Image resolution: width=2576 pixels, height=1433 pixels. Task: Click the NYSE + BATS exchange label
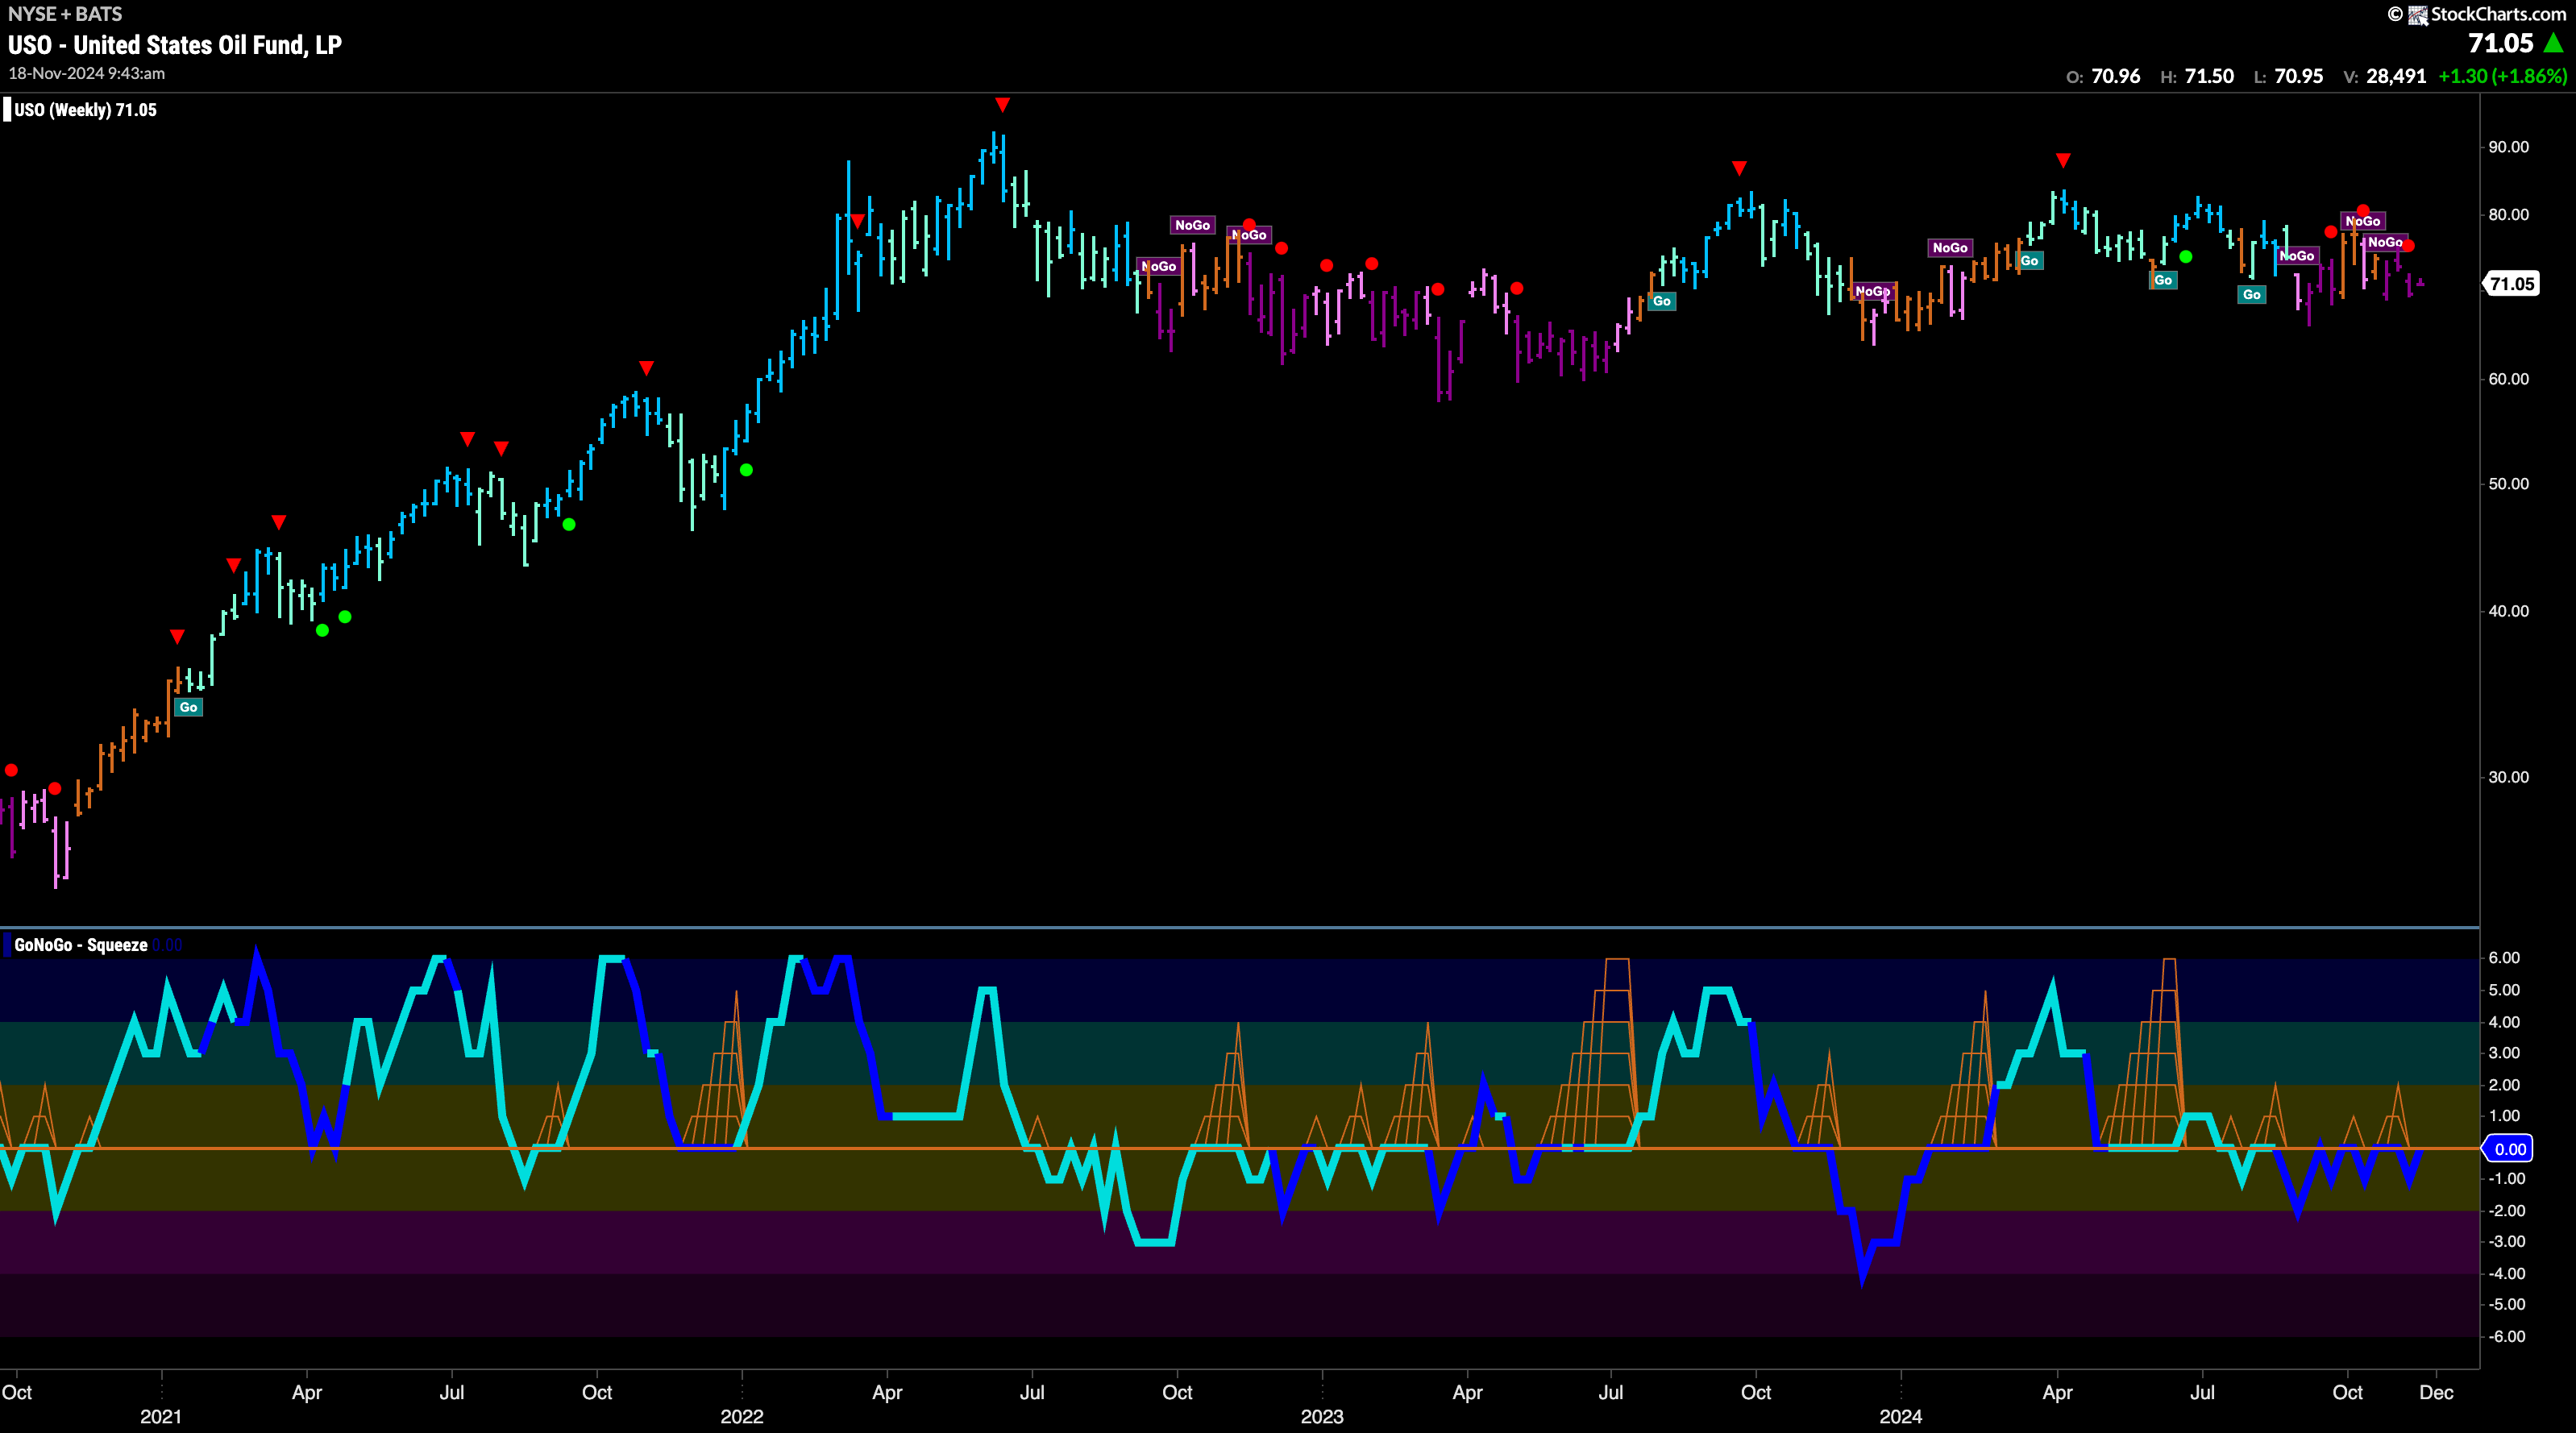click(65, 14)
